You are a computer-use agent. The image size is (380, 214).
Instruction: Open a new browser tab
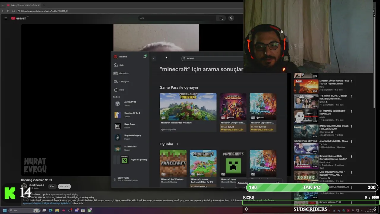(x=44, y=5)
